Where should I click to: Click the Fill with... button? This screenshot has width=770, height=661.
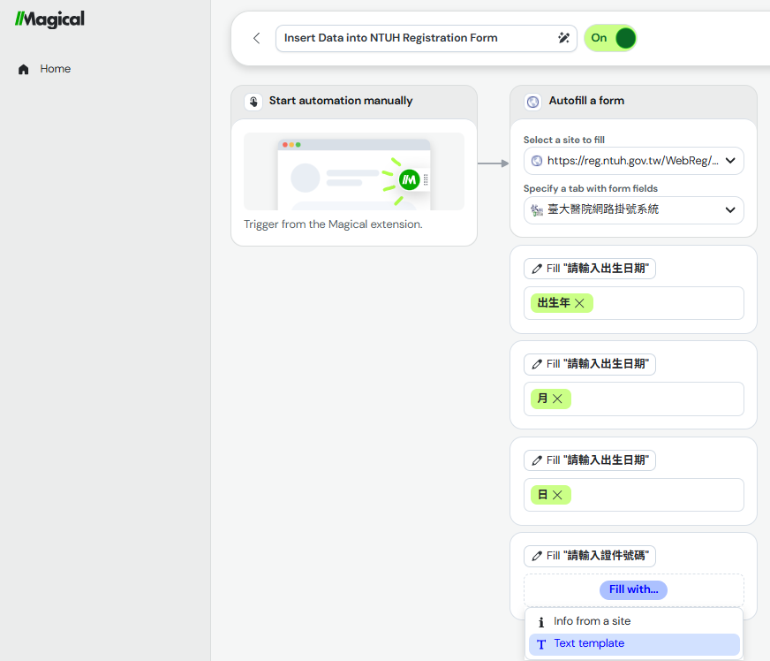633,589
